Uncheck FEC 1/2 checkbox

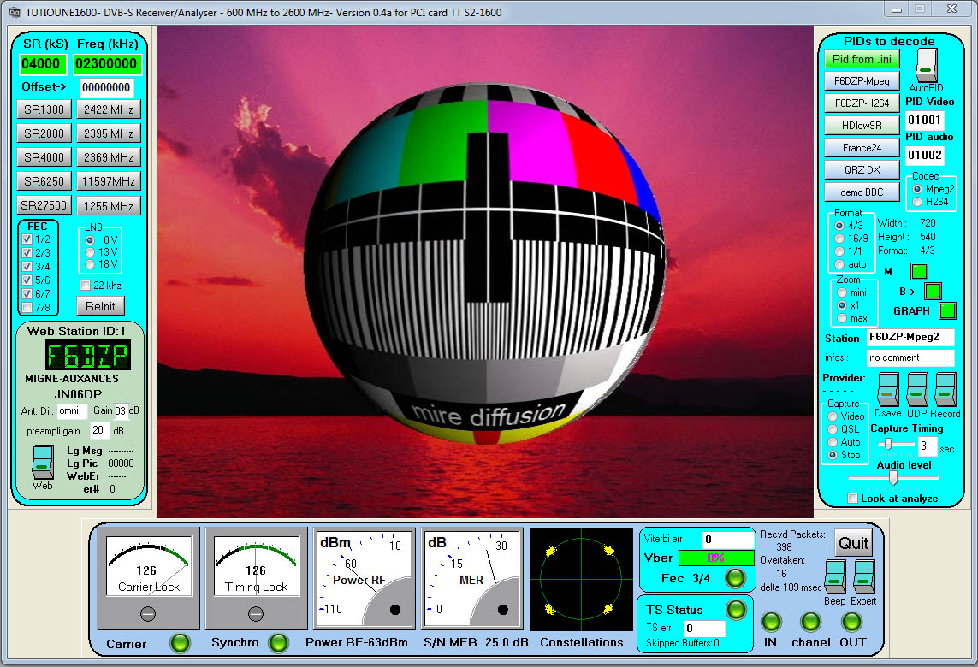27,239
